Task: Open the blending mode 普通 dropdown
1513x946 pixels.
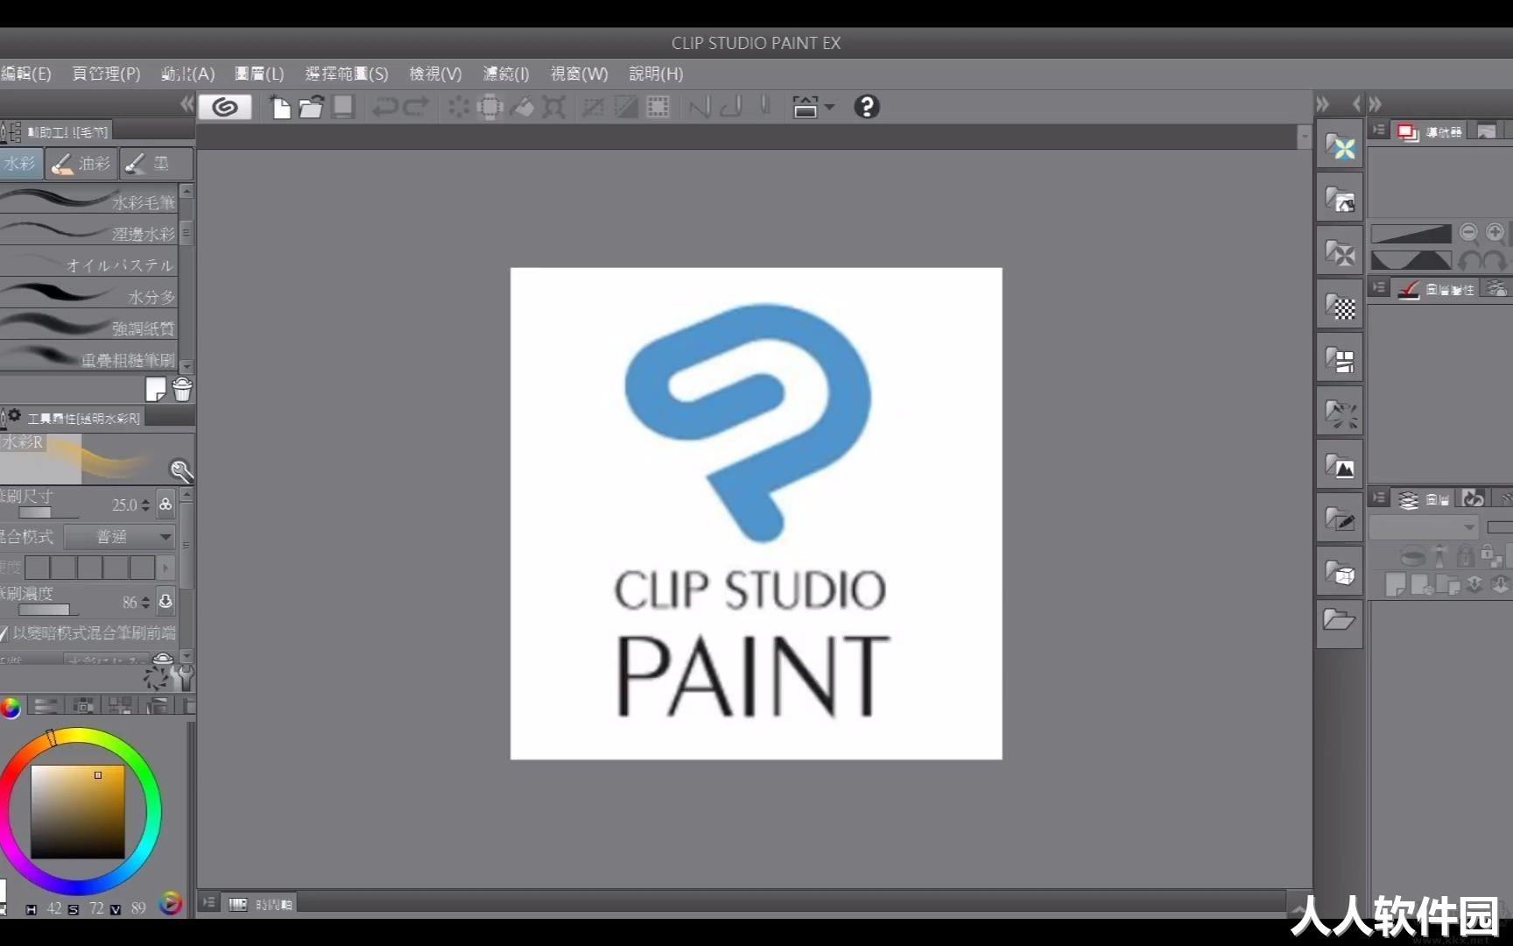Action: (x=120, y=536)
